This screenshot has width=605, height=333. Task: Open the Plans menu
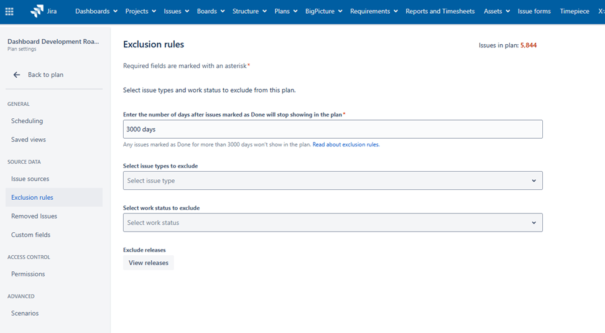coord(286,11)
